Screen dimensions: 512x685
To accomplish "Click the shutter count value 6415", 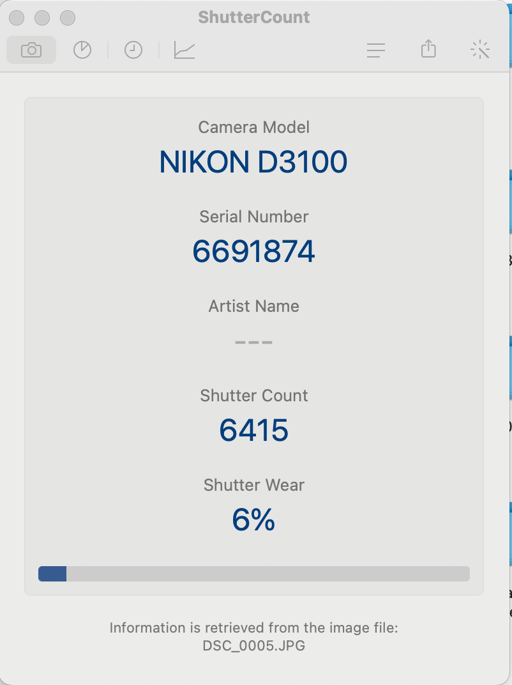I will (253, 430).
